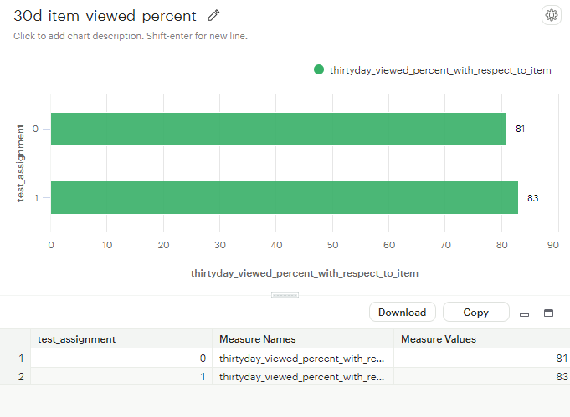The image size is (570, 417).
Task: Click the test_assignment y-axis title
Action: point(20,163)
